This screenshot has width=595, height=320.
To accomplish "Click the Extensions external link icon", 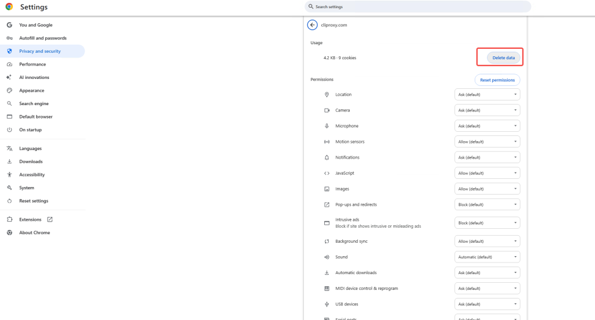I will [x=50, y=220].
